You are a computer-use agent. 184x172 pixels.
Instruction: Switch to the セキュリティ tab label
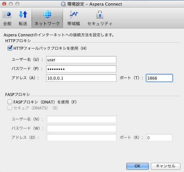point(100,24)
